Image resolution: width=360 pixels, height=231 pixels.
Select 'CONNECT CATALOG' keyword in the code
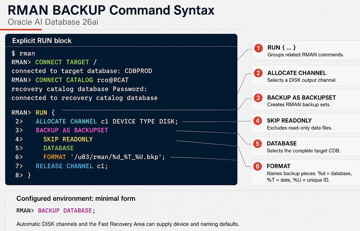click(x=64, y=80)
